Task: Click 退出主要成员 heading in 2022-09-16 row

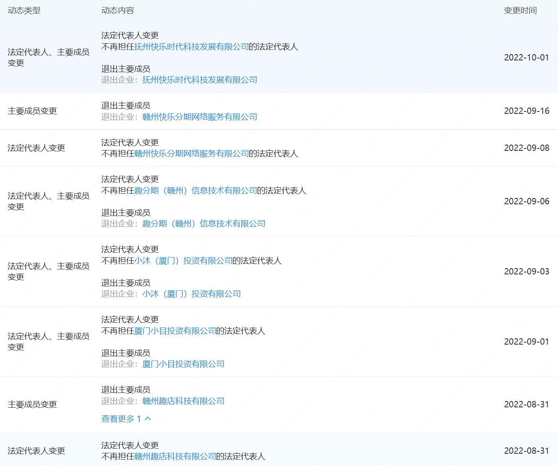Action: pos(126,106)
